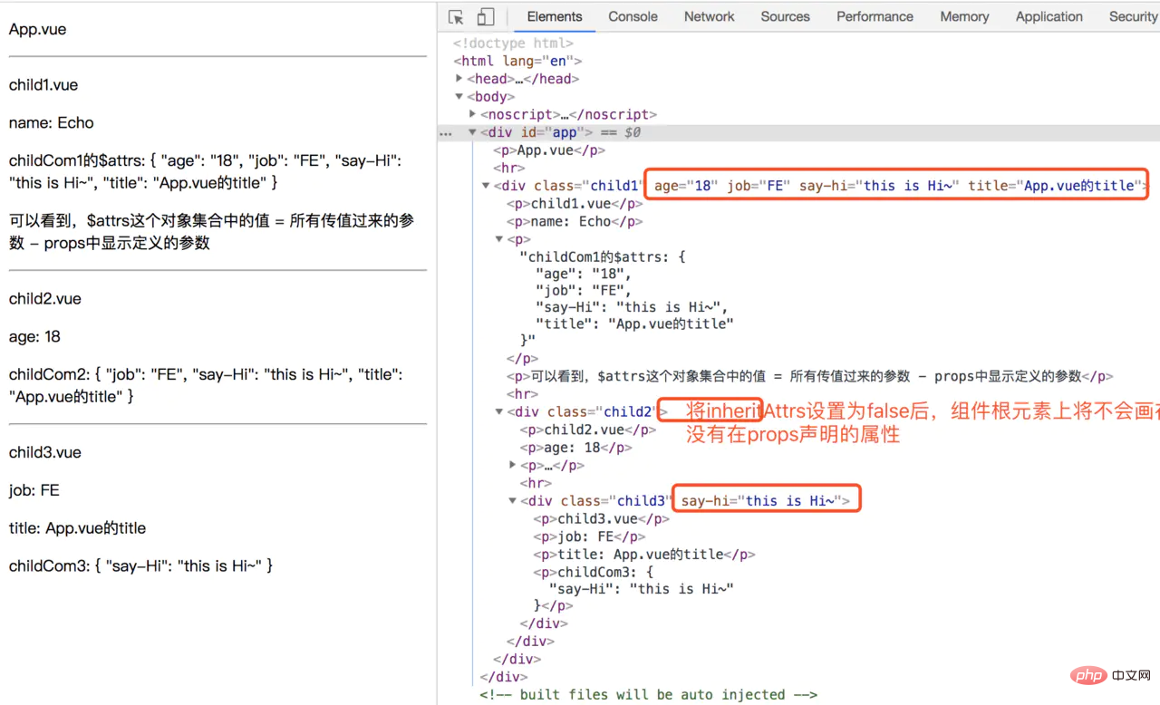
Task: Select the doctype html line
Action: (513, 43)
